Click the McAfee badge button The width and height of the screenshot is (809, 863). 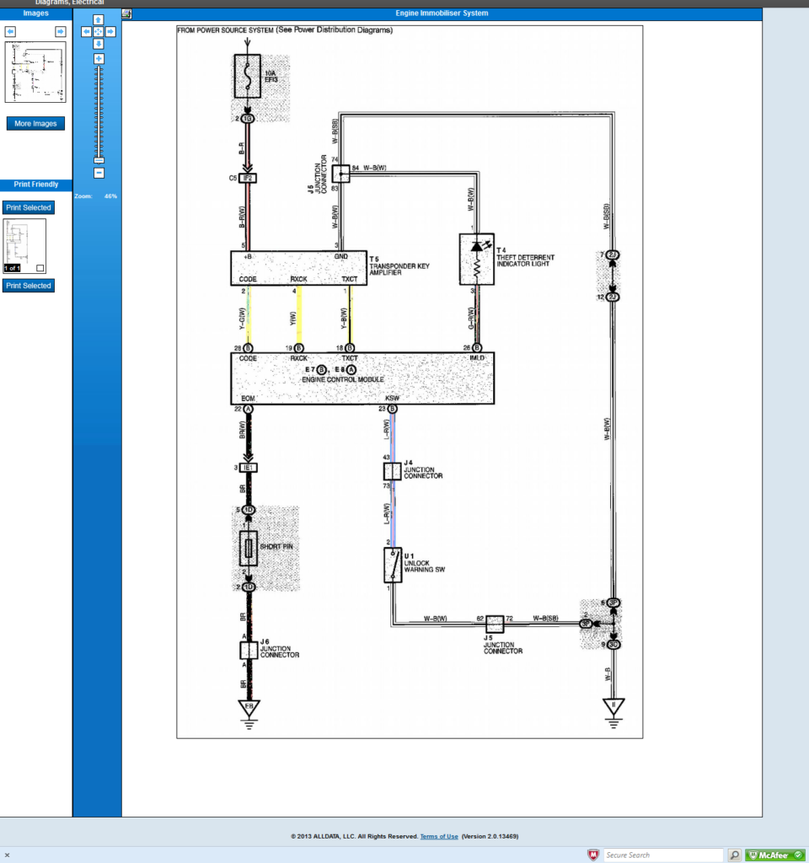775,855
